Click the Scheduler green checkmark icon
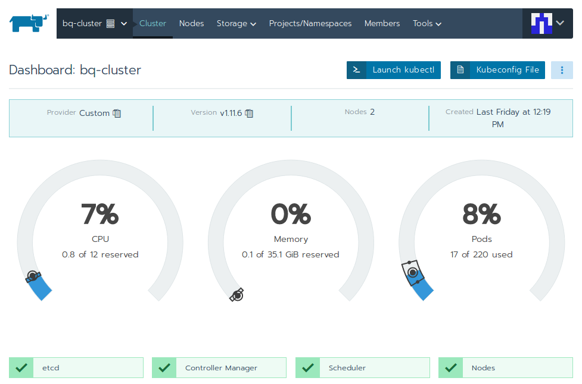This screenshot has width=582, height=384. pos(308,368)
